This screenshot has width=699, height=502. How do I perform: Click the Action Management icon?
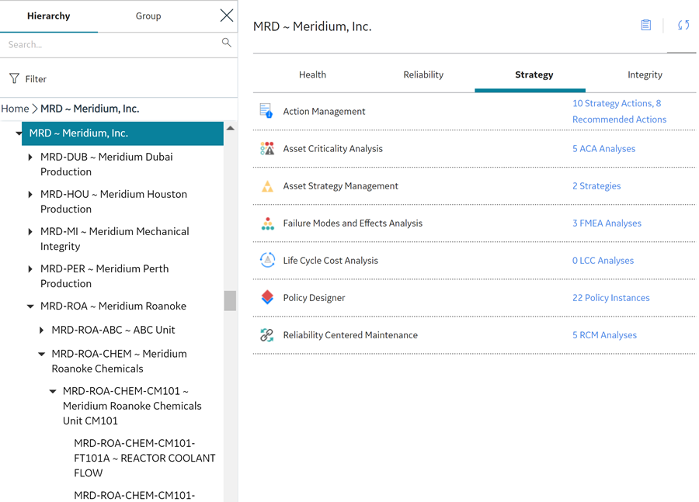pyautogui.click(x=266, y=111)
